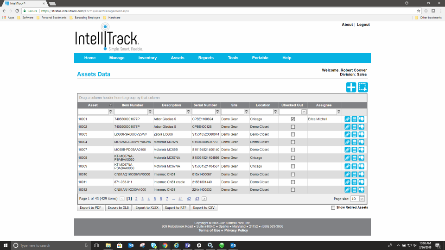The image size is (445, 250).
Task: Toggle Checked Out checkbox for asset 10012
Action: (293, 190)
